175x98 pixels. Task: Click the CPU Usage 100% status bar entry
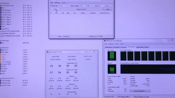point(123,97)
